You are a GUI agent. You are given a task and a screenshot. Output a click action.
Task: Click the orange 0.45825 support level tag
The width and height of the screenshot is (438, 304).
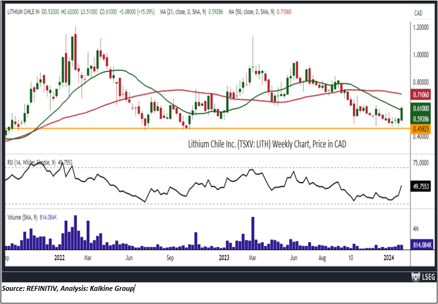[420, 129]
